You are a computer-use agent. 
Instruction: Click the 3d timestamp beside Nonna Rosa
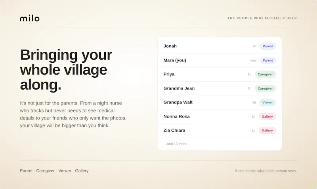pyautogui.click(x=254, y=116)
